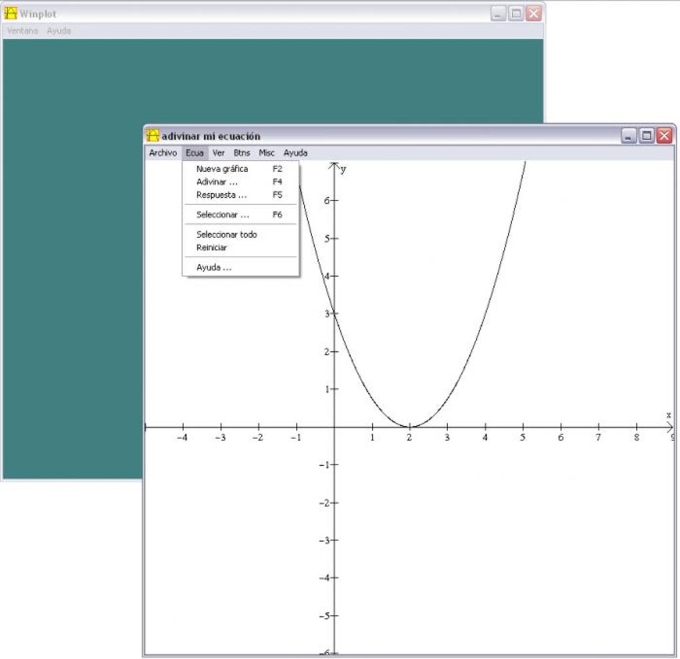Viewport: 680px width, 659px height.
Task: Close the adivinar mi ecuación window
Action: click(x=665, y=136)
